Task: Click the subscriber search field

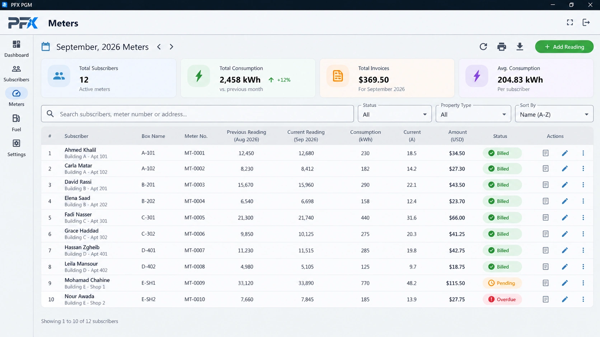Action: [197, 114]
